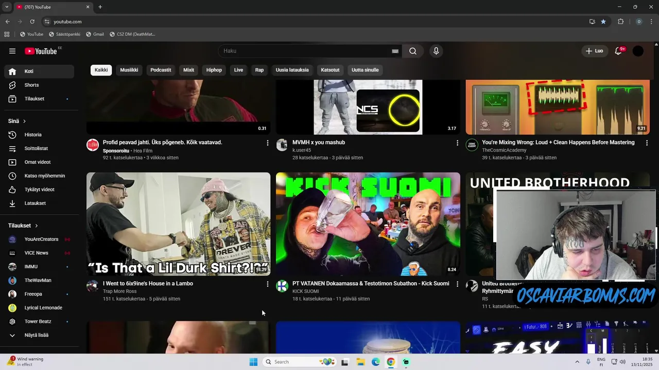The width and height of the screenshot is (659, 370).
Task: Open TheCosmicAcademy channel name
Action: pos(504,150)
